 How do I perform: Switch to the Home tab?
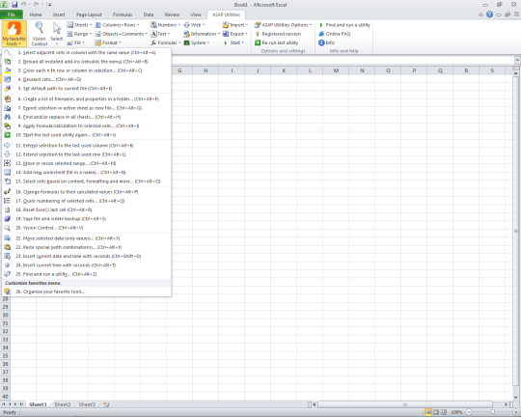coord(36,14)
